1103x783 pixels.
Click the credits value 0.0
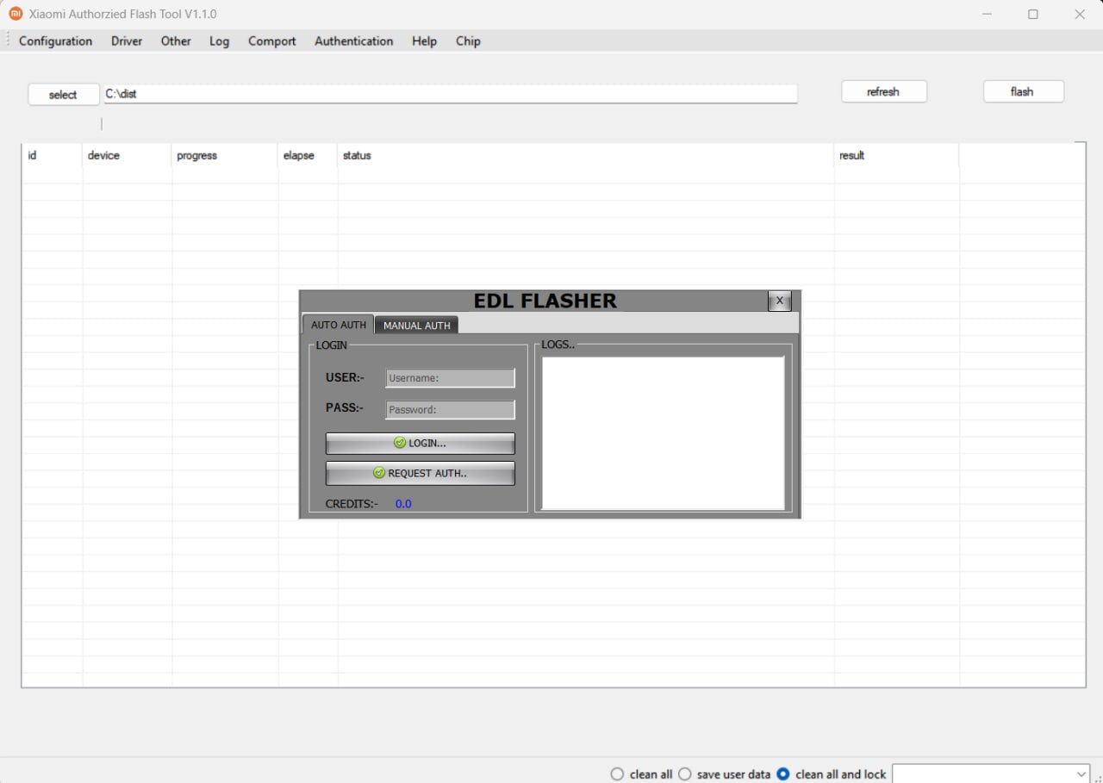coord(403,504)
